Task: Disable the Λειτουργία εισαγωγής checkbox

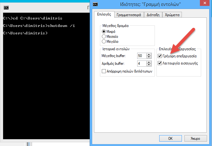Action: (160, 63)
